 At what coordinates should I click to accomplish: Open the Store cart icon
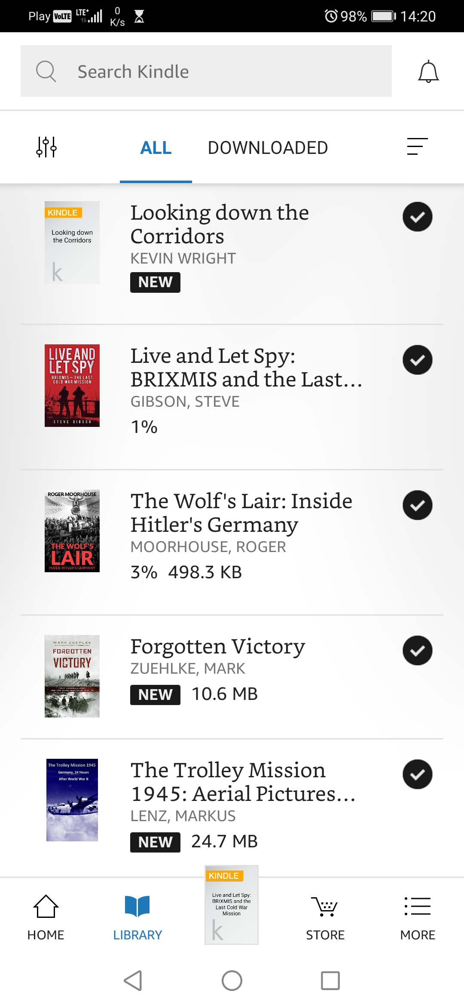pos(325,906)
